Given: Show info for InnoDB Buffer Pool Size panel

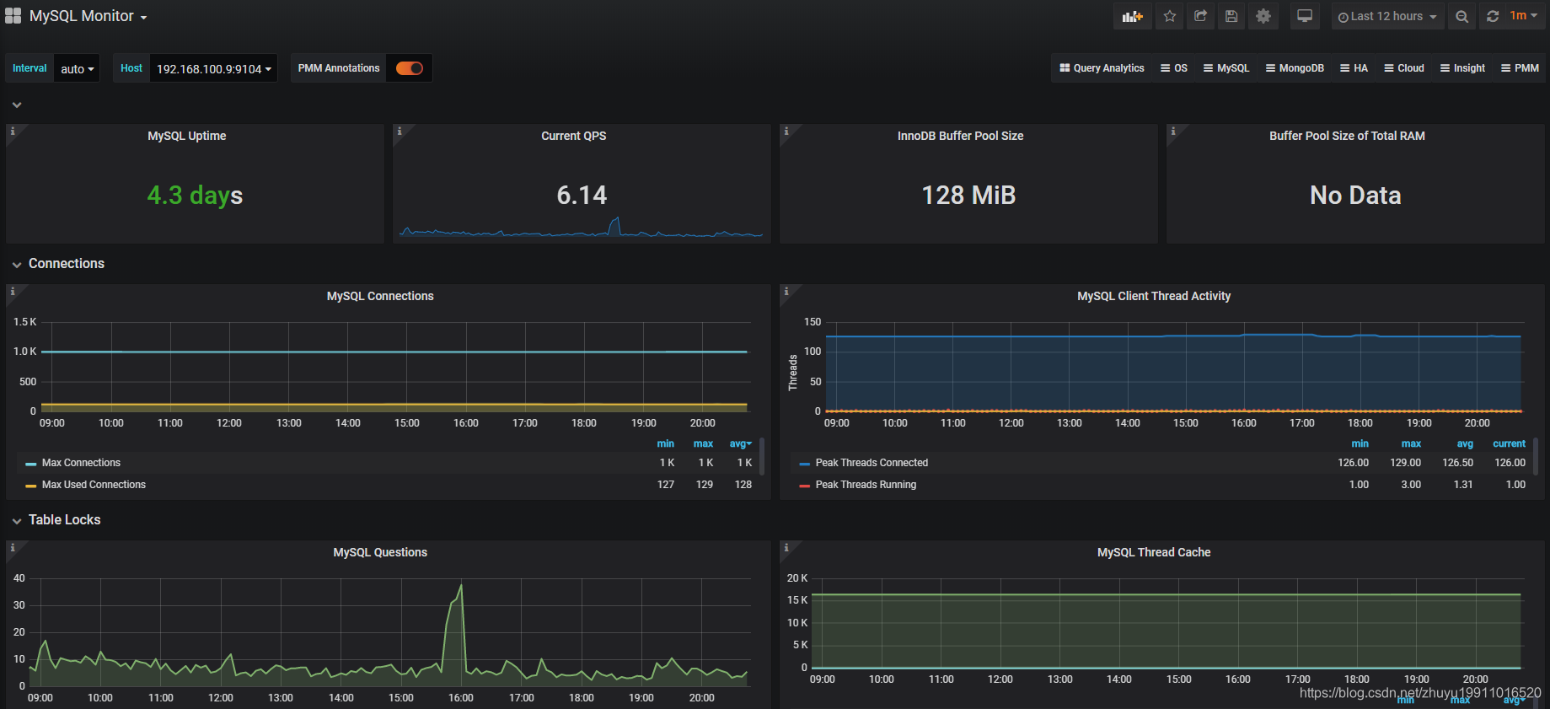Looking at the screenshot, I should point(786,131).
